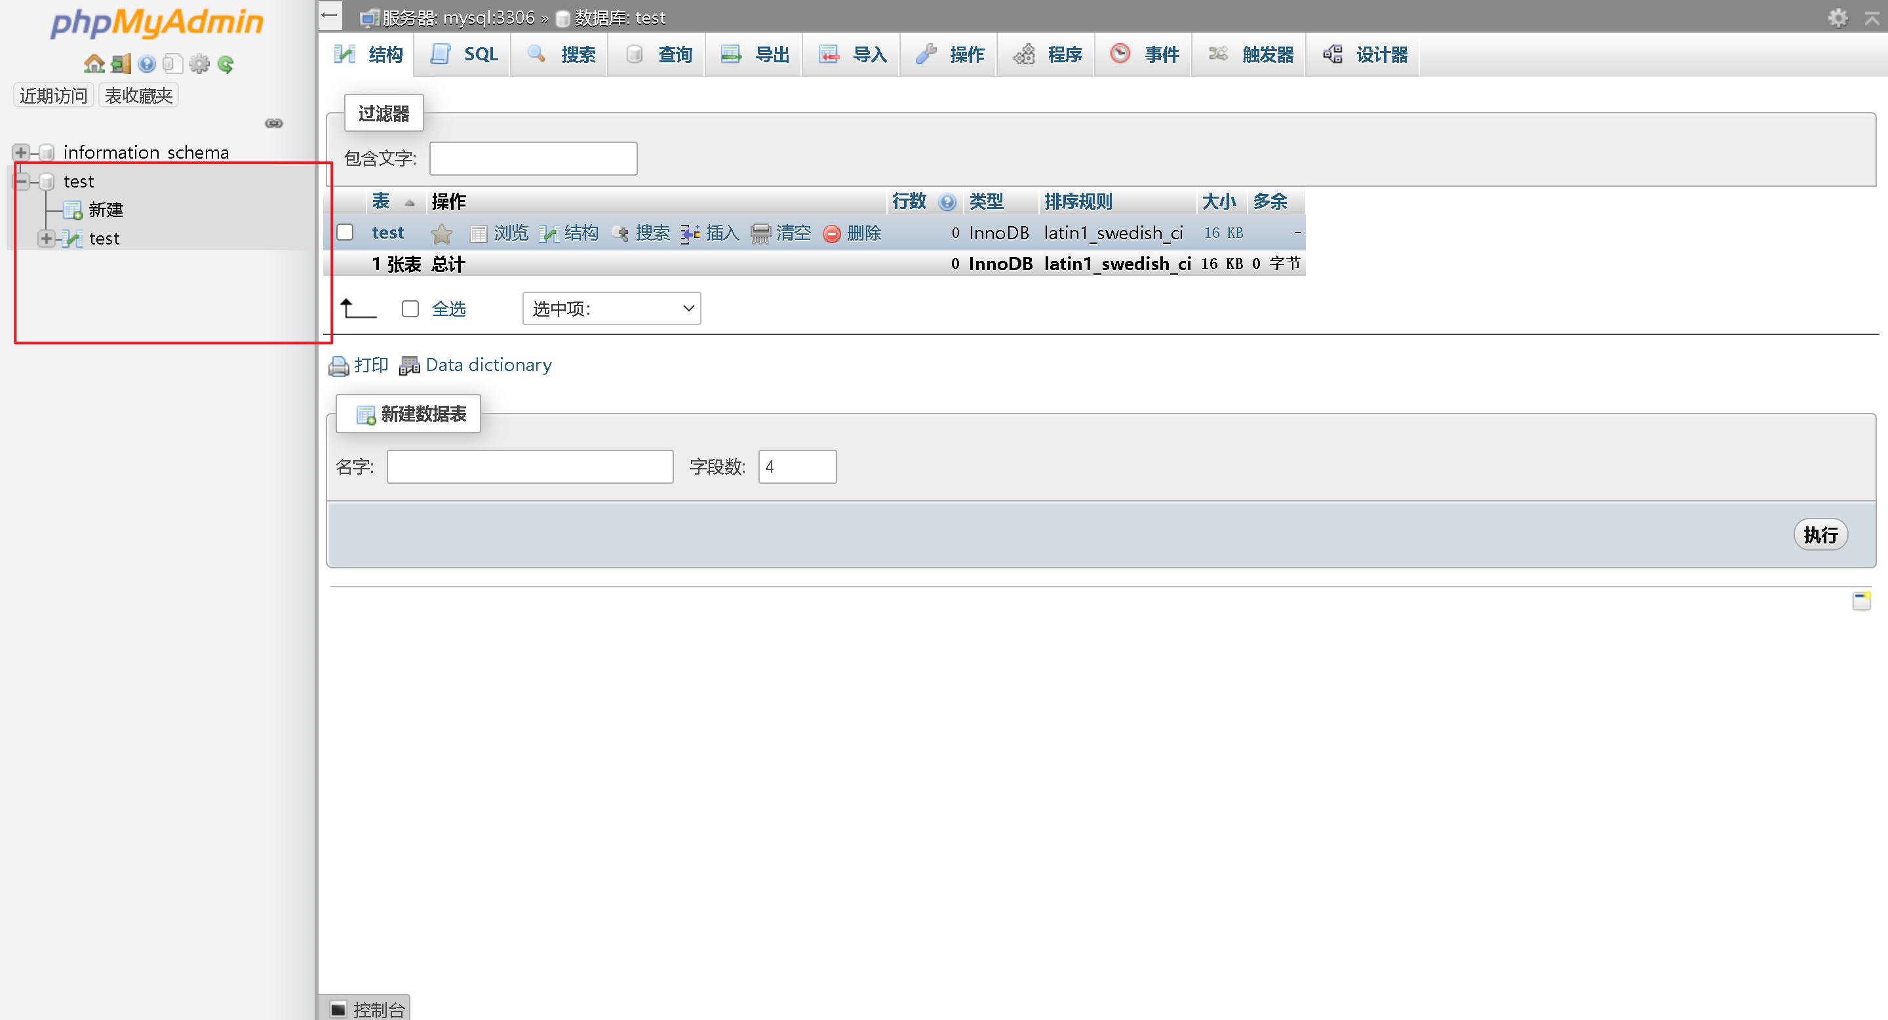Click the star favorite icon for test table

[x=441, y=234]
